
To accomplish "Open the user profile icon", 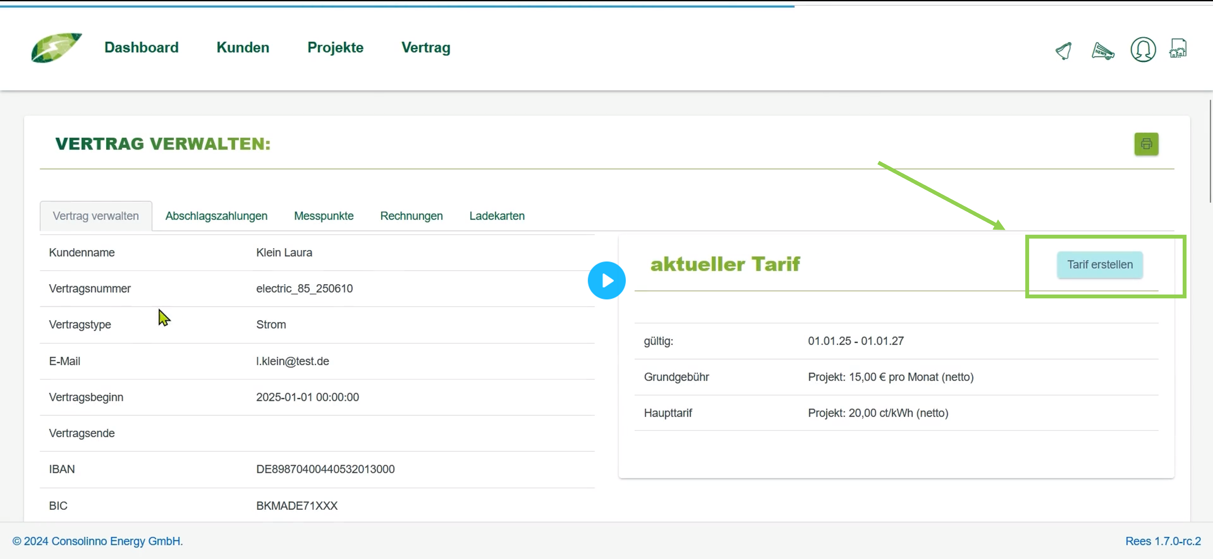I will coord(1143,49).
